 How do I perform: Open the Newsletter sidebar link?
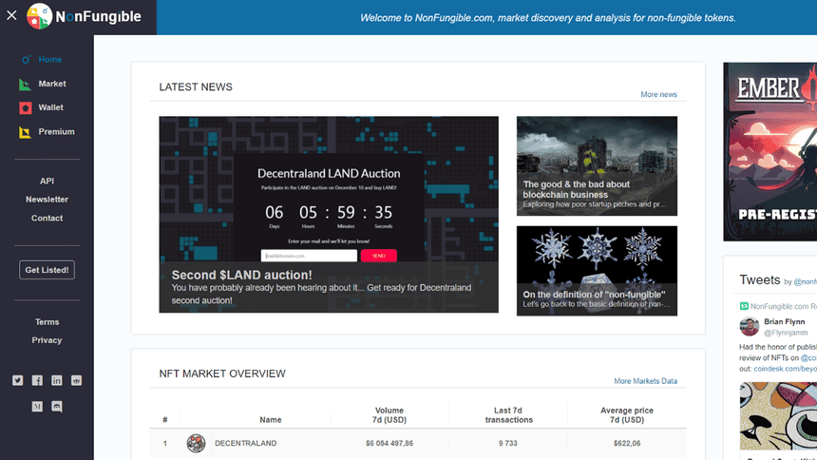coord(47,200)
